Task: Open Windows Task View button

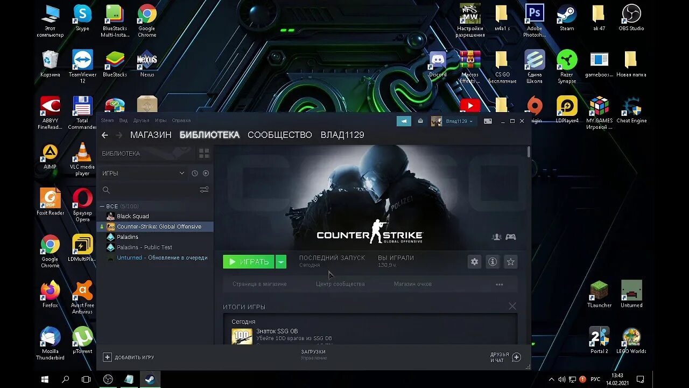Action: click(86, 379)
